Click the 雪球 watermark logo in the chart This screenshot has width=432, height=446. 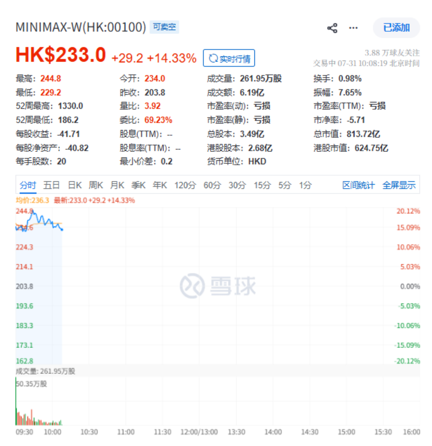[x=193, y=285]
